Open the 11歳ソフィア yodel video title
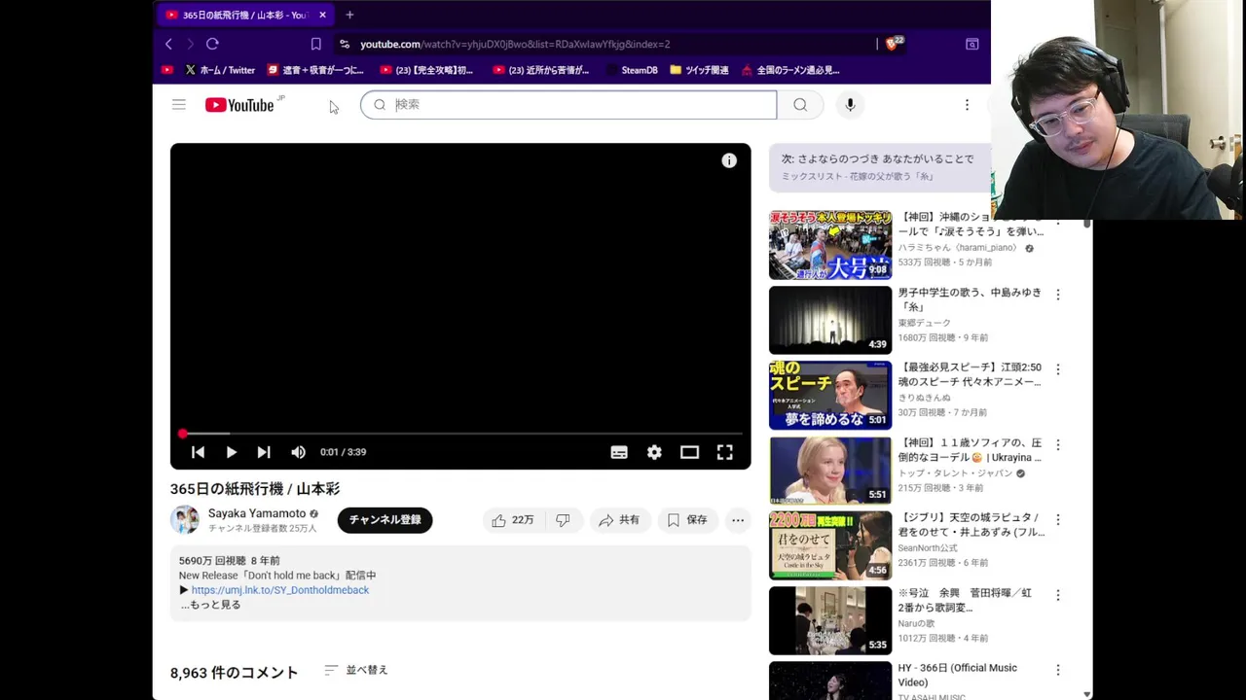This screenshot has width=1246, height=700. [970, 450]
